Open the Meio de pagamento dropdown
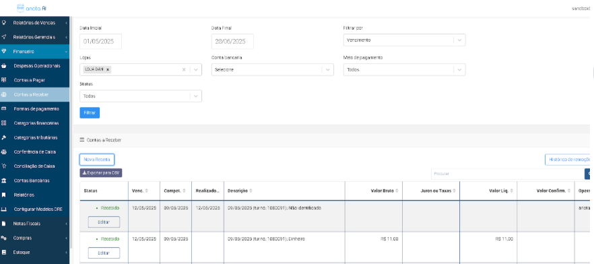The image size is (594, 264). (x=404, y=69)
